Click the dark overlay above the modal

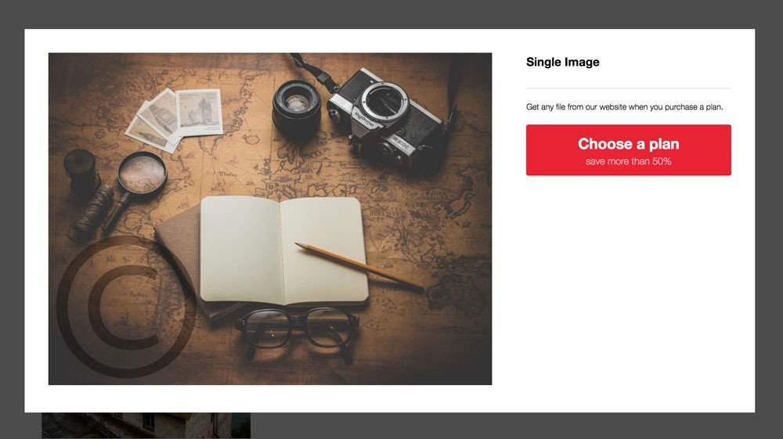click(391, 14)
